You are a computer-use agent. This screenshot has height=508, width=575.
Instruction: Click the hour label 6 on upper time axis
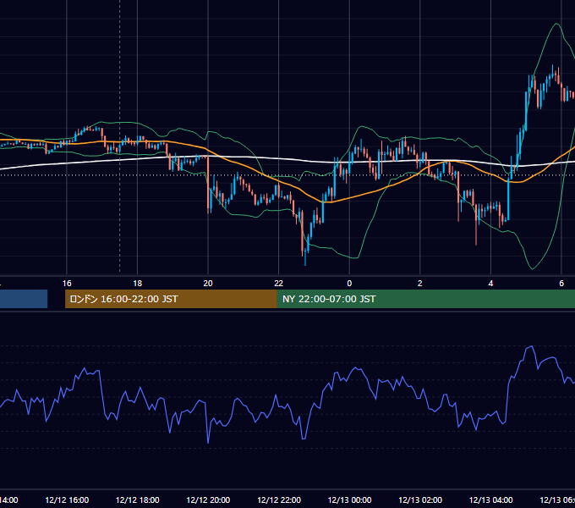pos(561,284)
